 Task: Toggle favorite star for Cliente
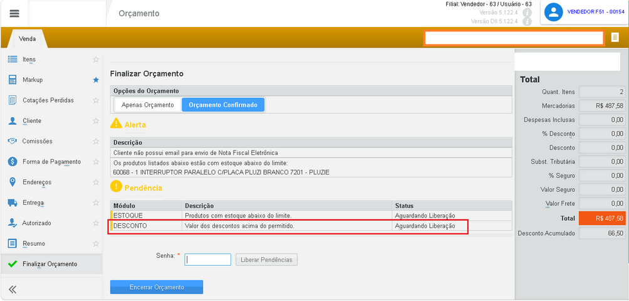[x=96, y=121]
